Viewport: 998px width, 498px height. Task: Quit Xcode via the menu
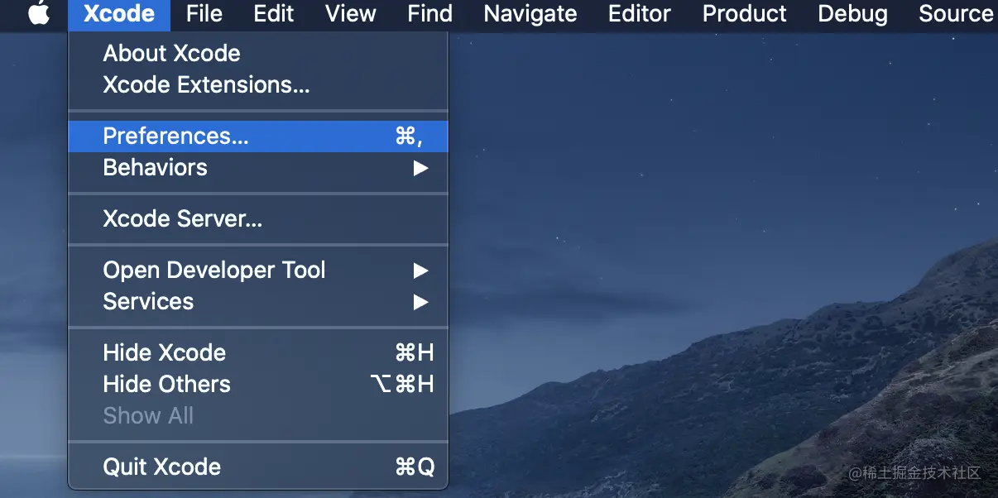click(x=162, y=467)
